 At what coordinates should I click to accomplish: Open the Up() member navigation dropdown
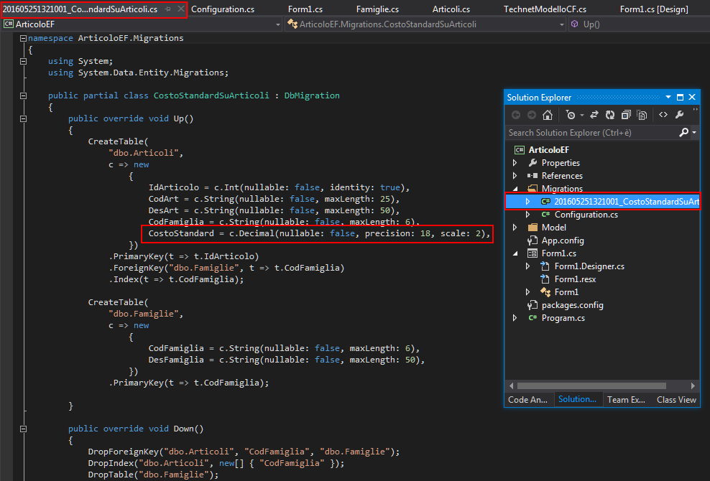639,24
